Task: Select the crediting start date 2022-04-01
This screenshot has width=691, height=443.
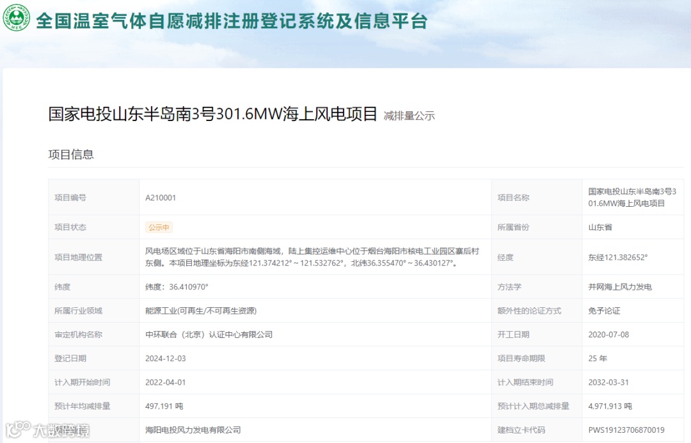Action: click(x=166, y=382)
